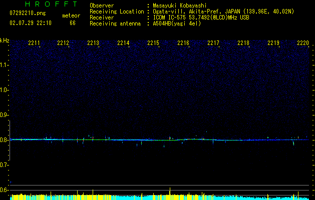Click the meteor count value 66
Image resolution: width=315 pixels, height=200 pixels.
click(73, 23)
